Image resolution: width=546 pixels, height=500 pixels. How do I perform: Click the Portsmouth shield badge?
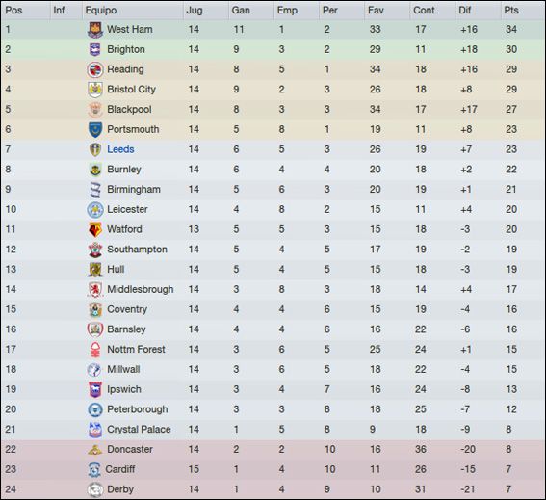[x=95, y=130]
